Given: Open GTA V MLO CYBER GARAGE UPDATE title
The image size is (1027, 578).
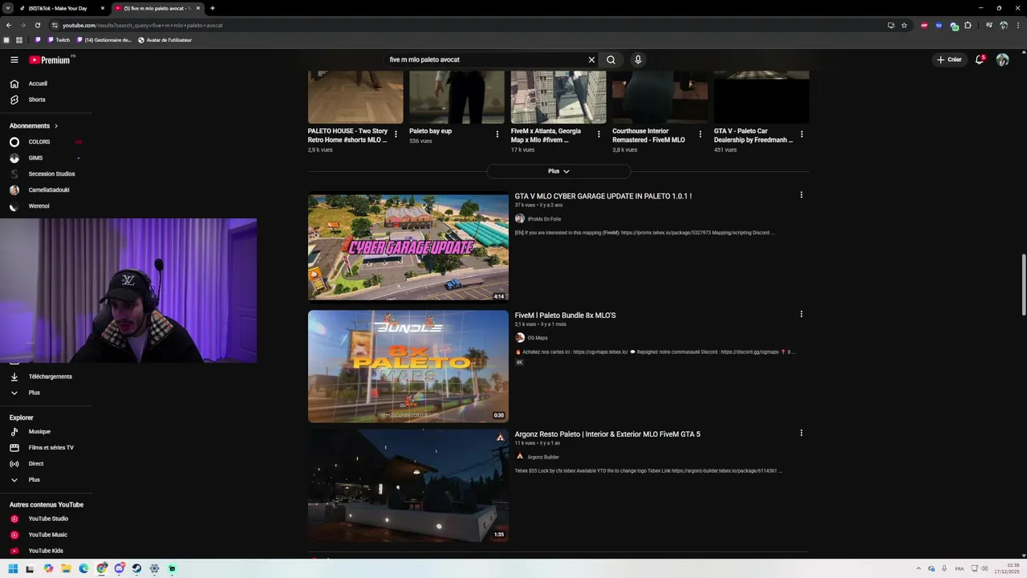Looking at the screenshot, I should pos(603,196).
